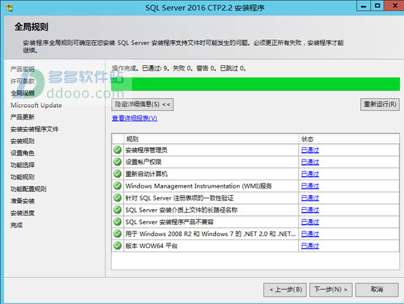Select the 许可条款 step in sidebar
404x304 pixels.
coord(22,81)
